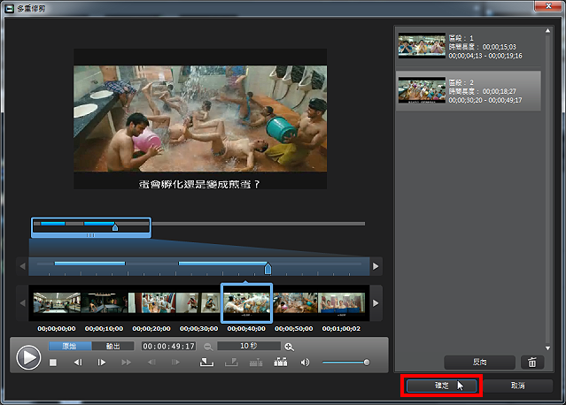Stop the preview playback
This screenshot has width=566, height=405.
point(52,363)
